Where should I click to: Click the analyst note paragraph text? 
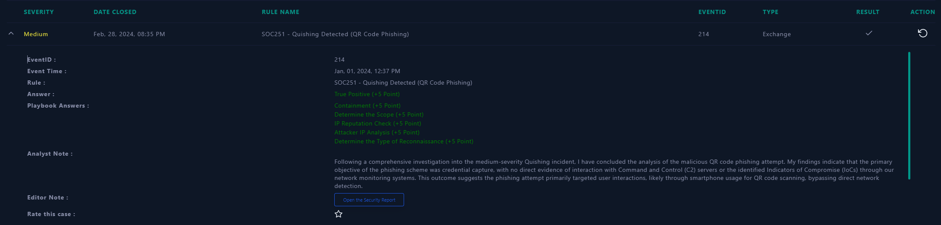614,174
